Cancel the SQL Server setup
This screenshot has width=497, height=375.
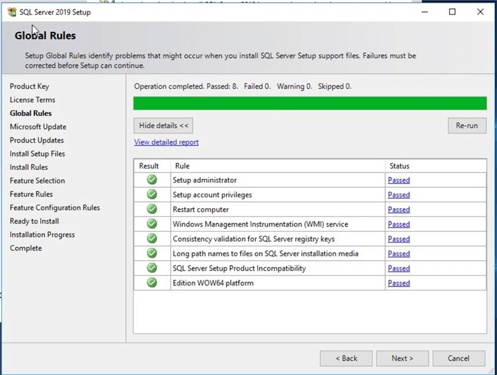(459, 358)
